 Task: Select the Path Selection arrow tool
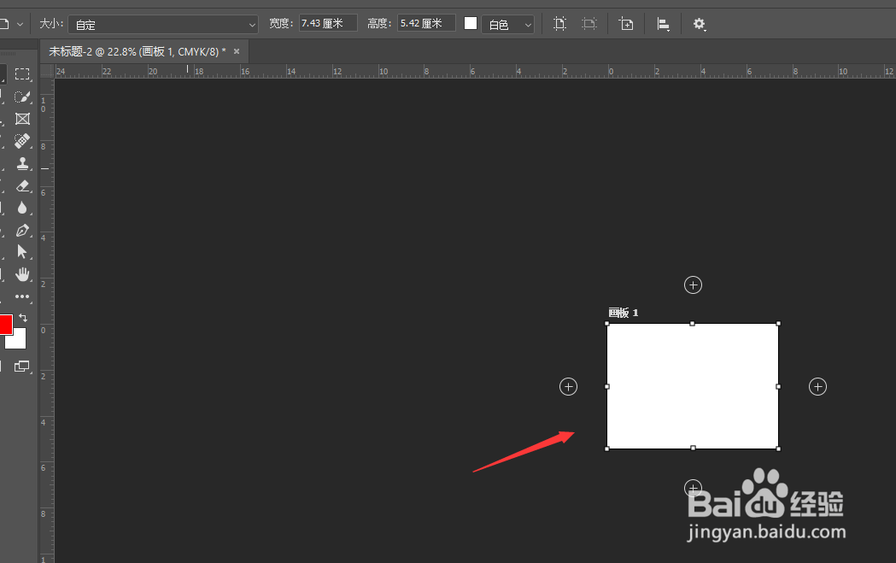pos(22,252)
